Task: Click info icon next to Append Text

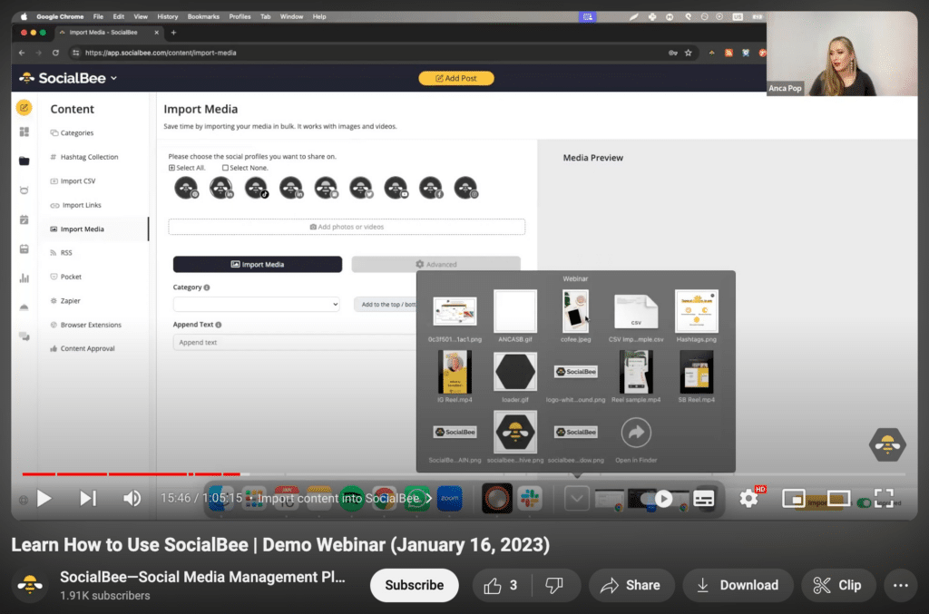Action: 219,325
